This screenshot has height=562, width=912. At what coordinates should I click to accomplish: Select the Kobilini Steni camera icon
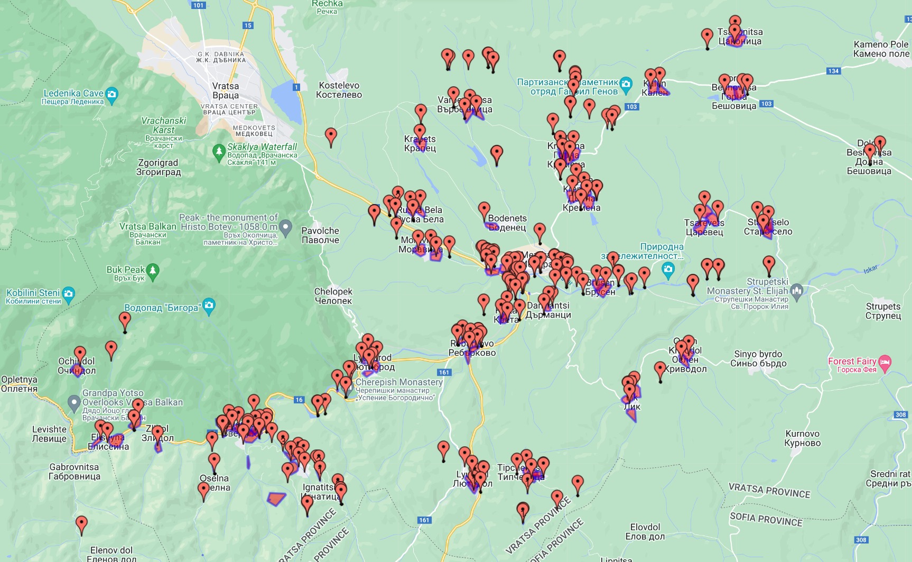68,294
